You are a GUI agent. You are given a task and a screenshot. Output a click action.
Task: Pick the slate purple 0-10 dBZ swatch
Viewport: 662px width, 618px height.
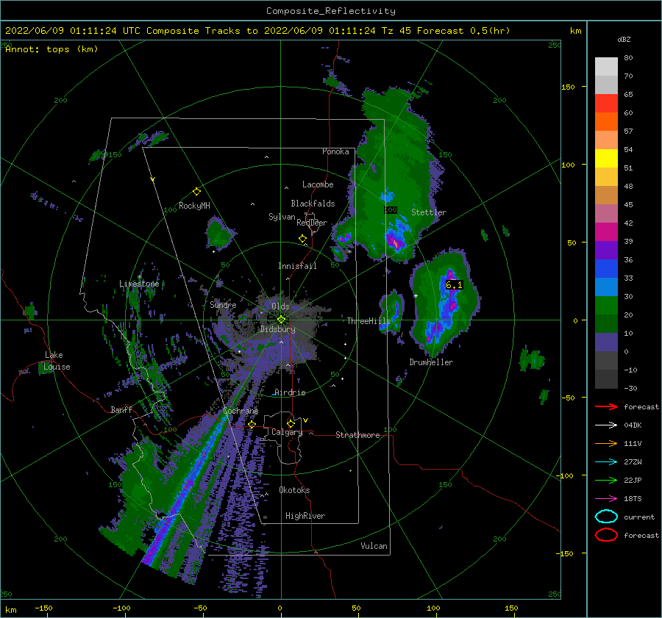click(606, 342)
